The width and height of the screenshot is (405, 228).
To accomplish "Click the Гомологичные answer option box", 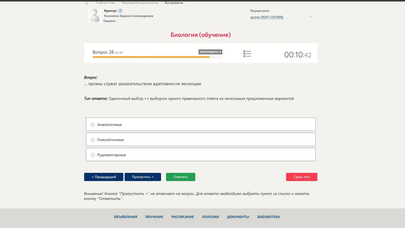I will pos(201,140).
